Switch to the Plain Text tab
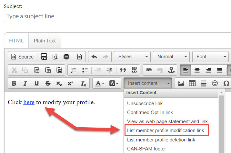This screenshot has height=153, width=231. click(45, 40)
